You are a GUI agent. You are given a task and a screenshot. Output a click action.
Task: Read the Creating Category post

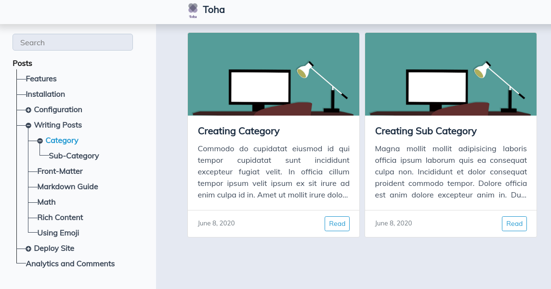(x=337, y=223)
